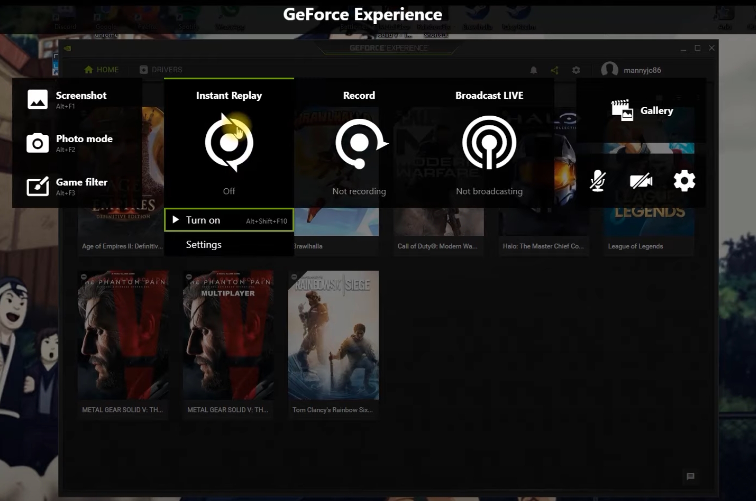Screen dimensions: 756x501
Task: Click the Record label
Action: point(359,95)
